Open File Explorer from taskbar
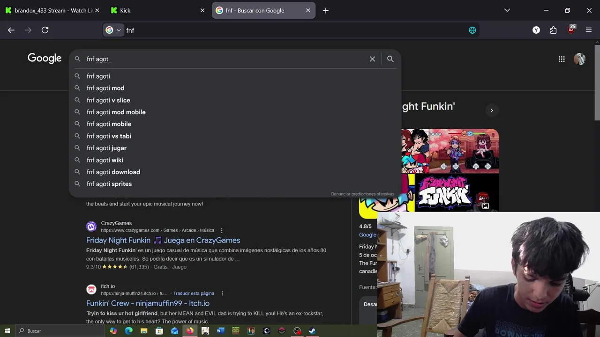The image size is (600, 337). (x=144, y=331)
